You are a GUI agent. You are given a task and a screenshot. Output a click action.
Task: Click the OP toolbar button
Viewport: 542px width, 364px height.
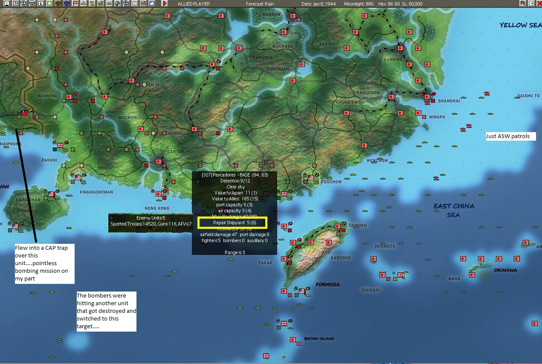pyautogui.click(x=134, y=3)
